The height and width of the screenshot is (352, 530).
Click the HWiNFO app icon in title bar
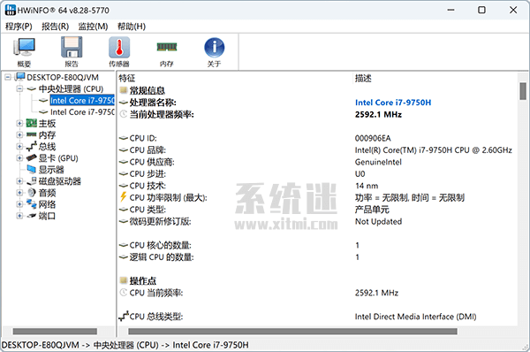10,10
